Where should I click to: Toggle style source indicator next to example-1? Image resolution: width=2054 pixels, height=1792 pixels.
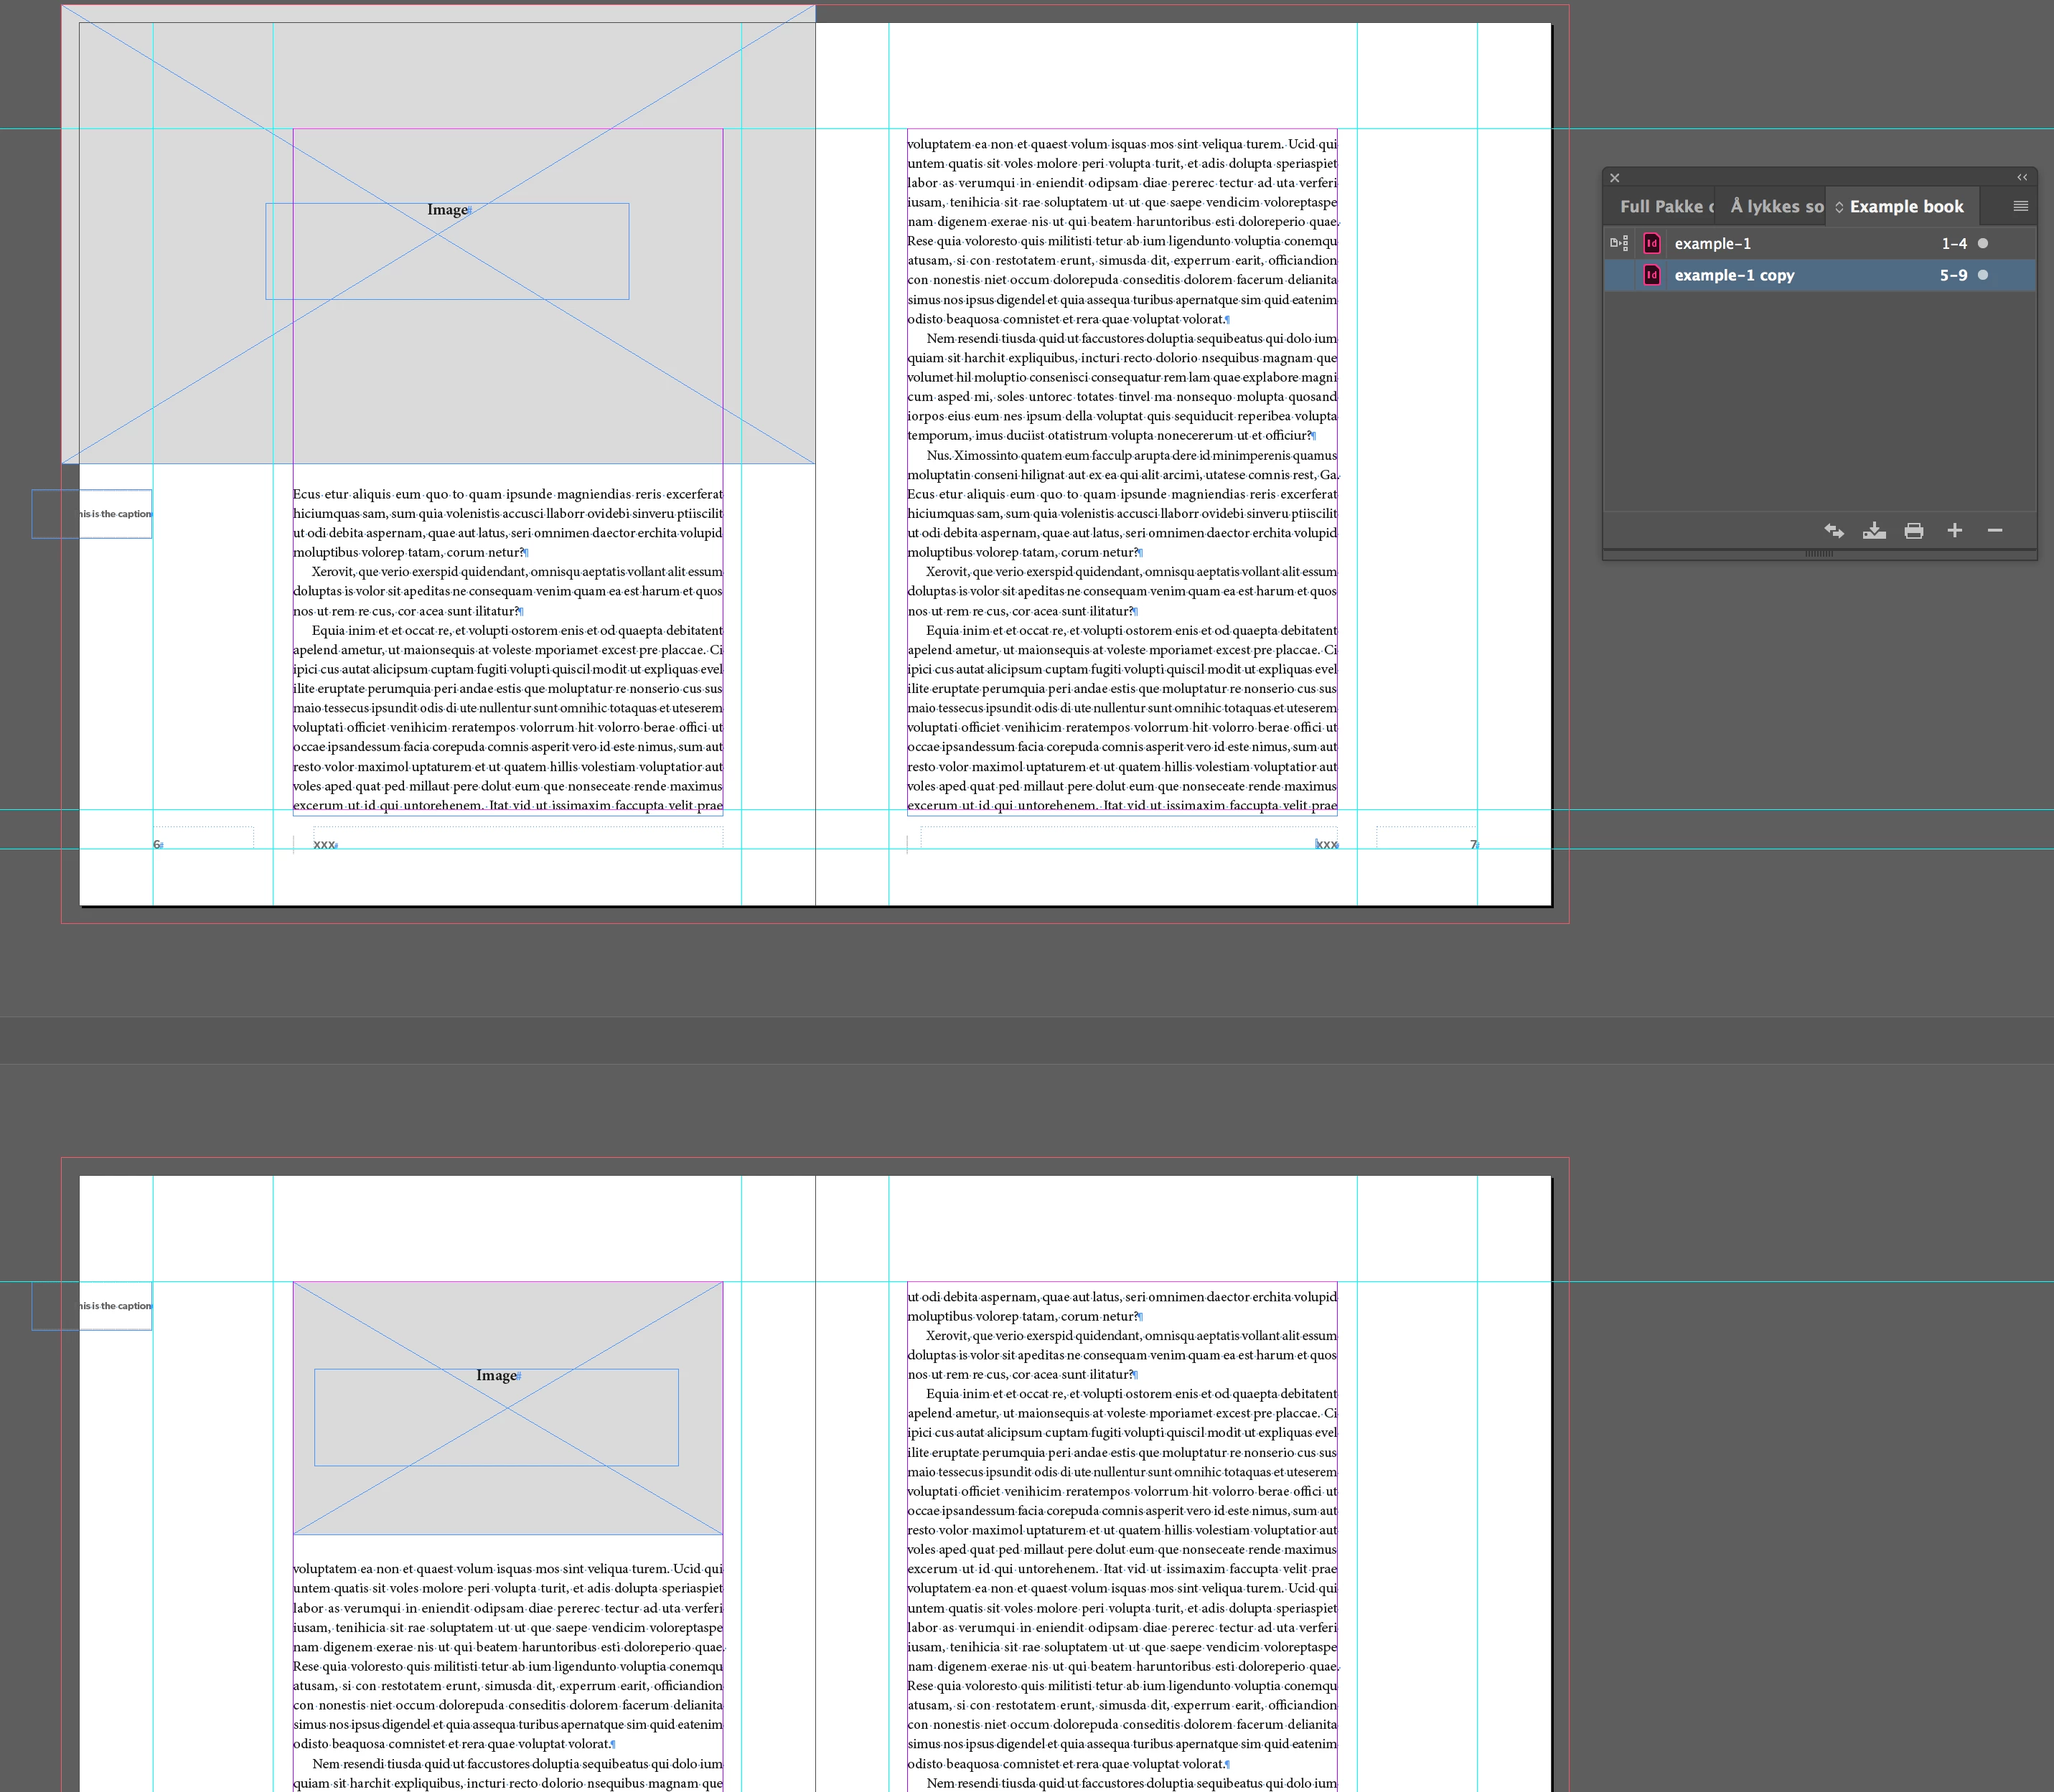coord(1619,243)
